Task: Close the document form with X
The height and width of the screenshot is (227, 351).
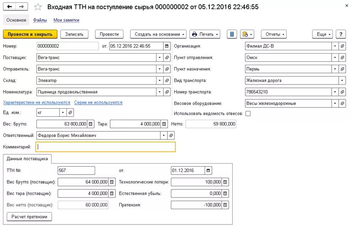Action: tap(346, 6)
